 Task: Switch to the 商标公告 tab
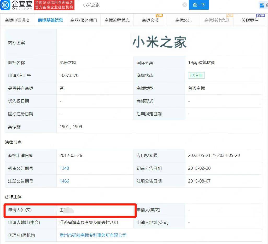184,20
